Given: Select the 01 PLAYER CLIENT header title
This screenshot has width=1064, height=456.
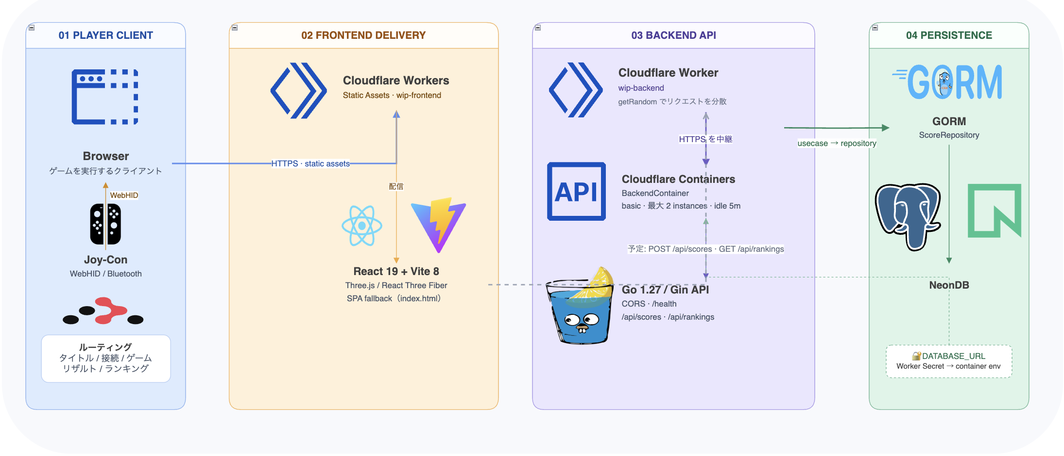Looking at the screenshot, I should [106, 35].
